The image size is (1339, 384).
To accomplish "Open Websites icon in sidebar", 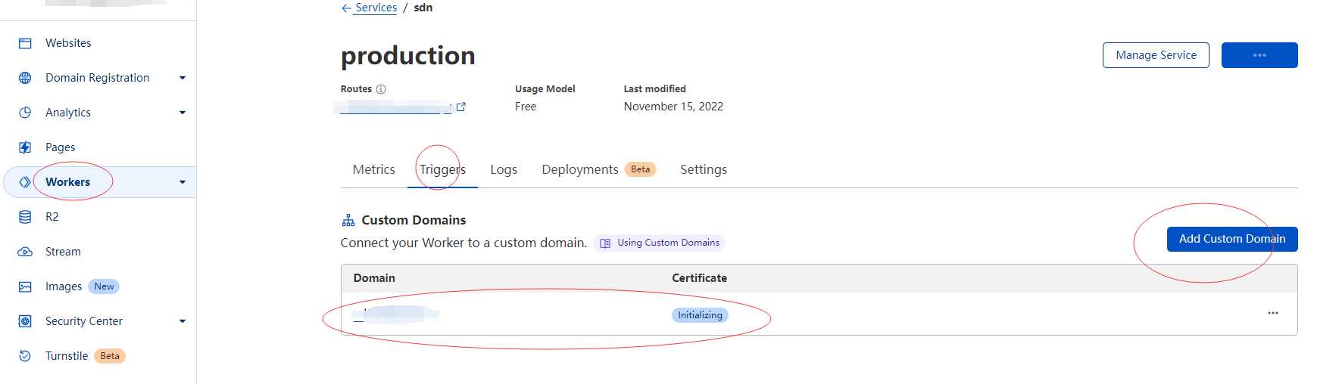I will click(x=25, y=43).
